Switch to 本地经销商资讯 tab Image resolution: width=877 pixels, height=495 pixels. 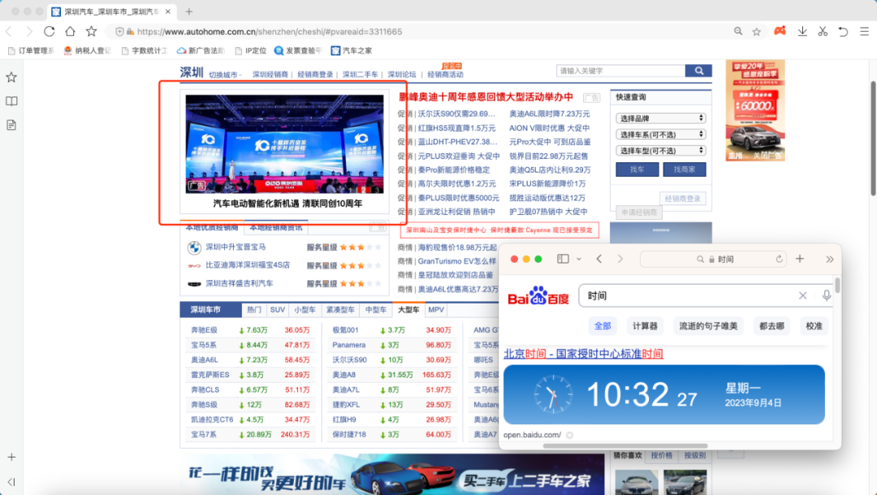coord(276,228)
